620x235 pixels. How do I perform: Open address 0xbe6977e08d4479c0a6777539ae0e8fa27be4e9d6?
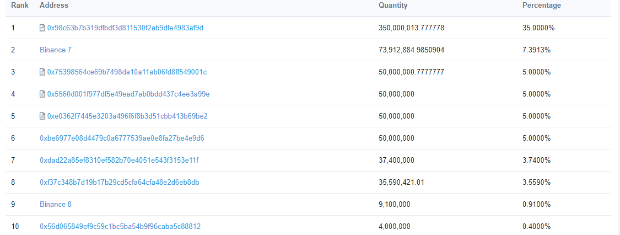point(122,138)
